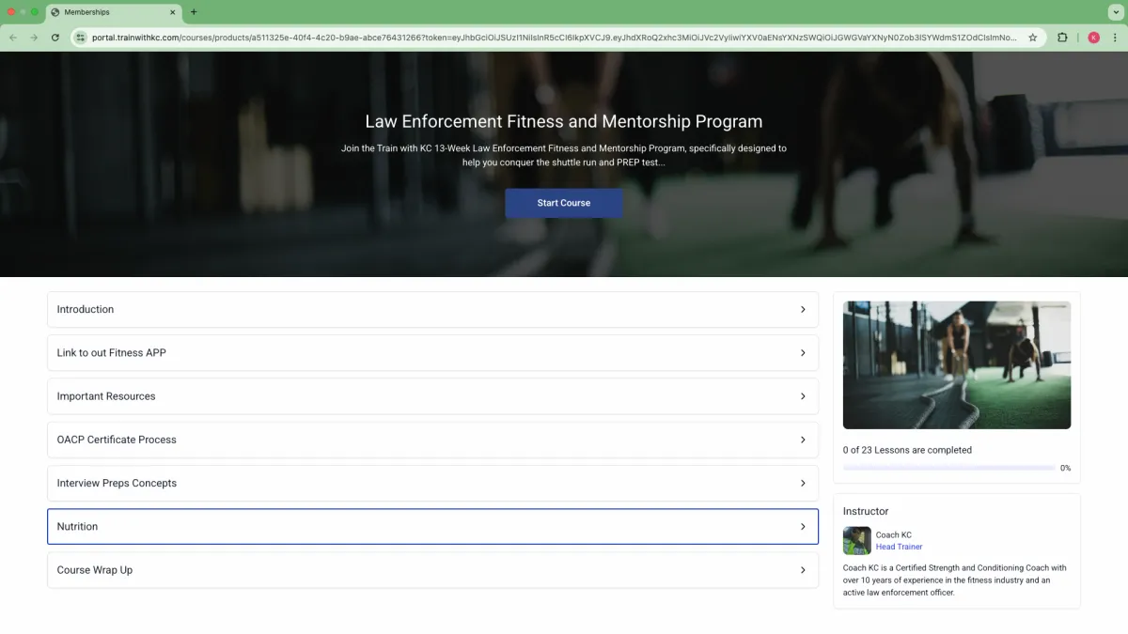The height and width of the screenshot is (634, 1128).
Task: Click the chevron on Course Wrap Up row
Action: click(x=803, y=570)
